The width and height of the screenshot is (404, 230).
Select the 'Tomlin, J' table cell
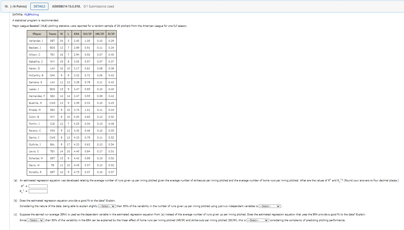[x=37, y=124]
